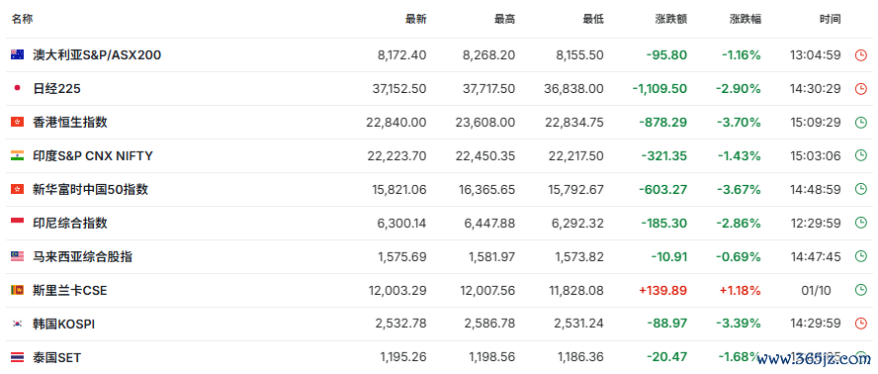Sort by the 最新 column header
Screen dimensions: 878x374
(416, 19)
